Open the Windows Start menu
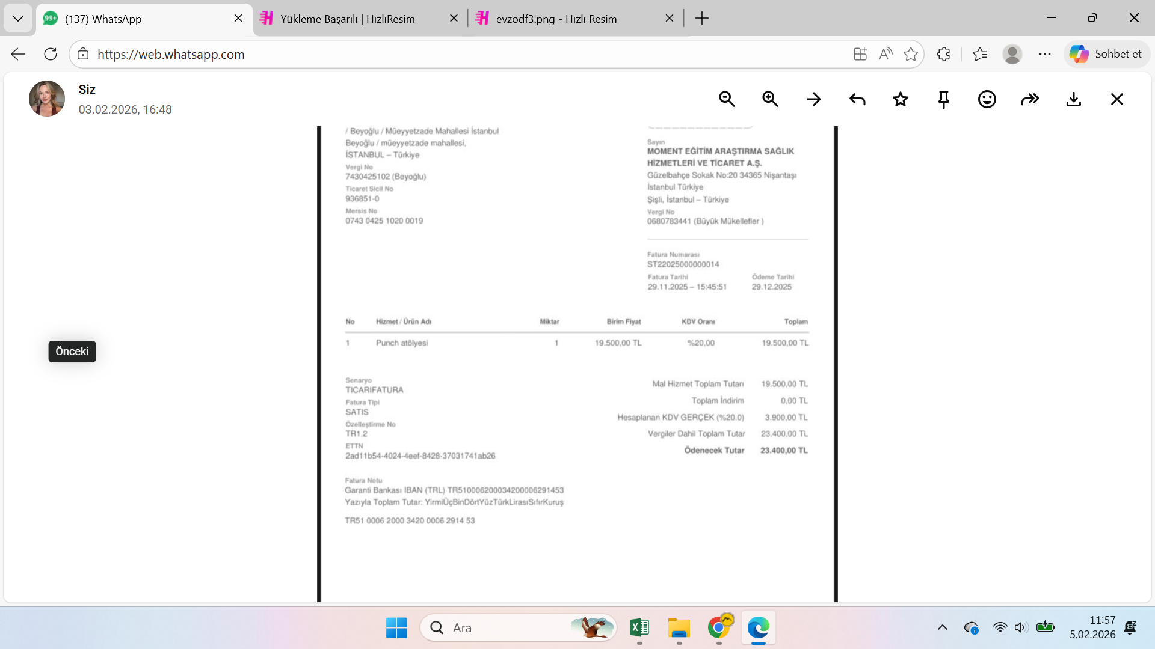The image size is (1155, 649). click(396, 628)
